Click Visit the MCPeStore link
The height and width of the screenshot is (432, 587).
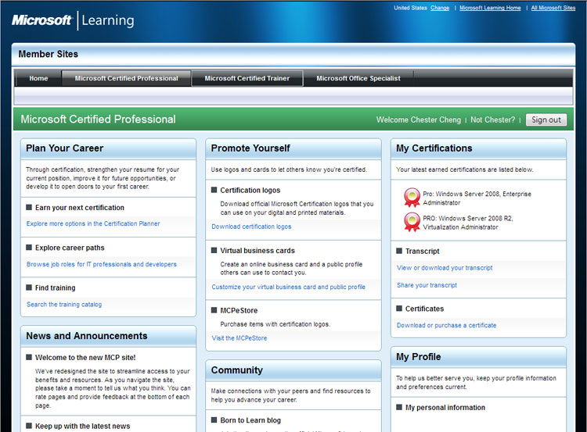239,338
